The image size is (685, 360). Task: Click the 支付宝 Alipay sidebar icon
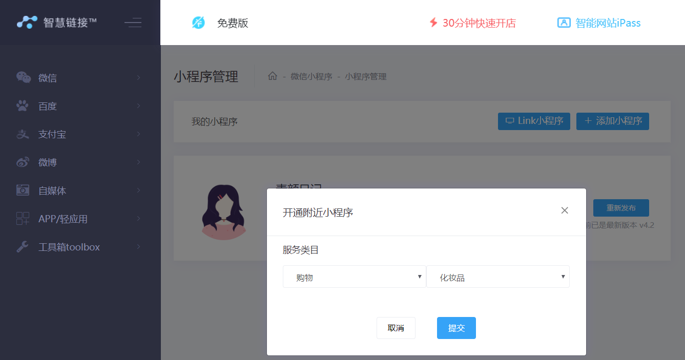point(23,134)
